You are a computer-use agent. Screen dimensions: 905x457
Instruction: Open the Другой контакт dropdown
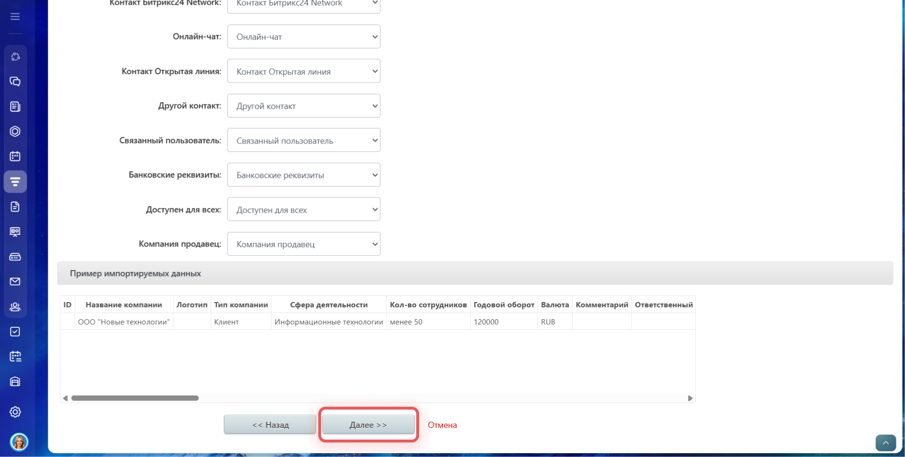click(304, 106)
